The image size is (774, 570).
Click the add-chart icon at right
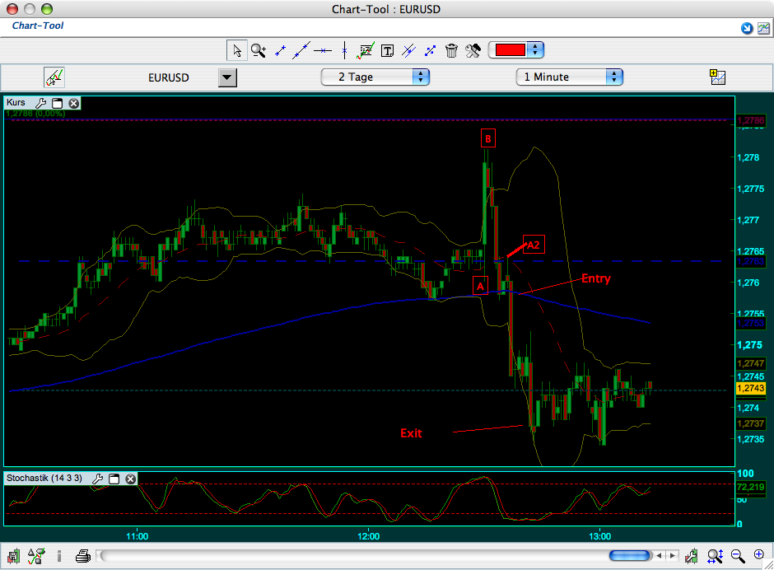click(x=717, y=77)
